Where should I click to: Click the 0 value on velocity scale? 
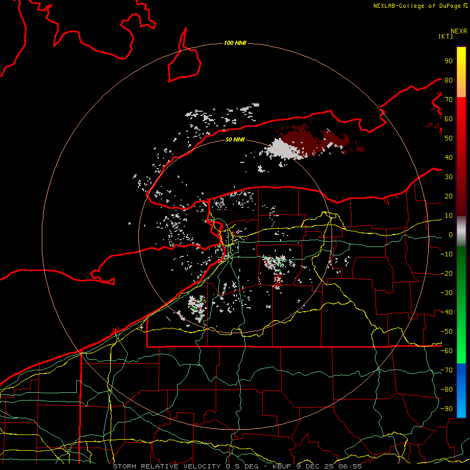click(451, 234)
